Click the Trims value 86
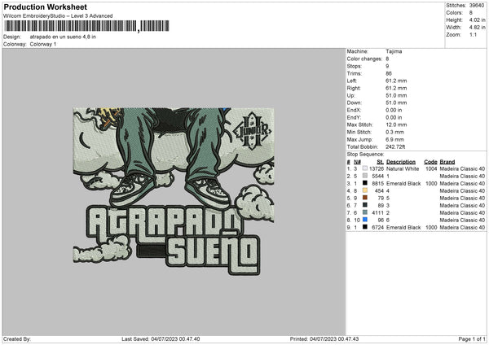489x345 pixels. point(389,73)
